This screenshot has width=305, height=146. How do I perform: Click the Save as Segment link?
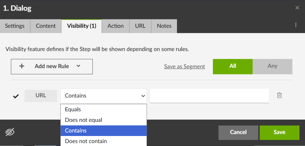coord(184,67)
